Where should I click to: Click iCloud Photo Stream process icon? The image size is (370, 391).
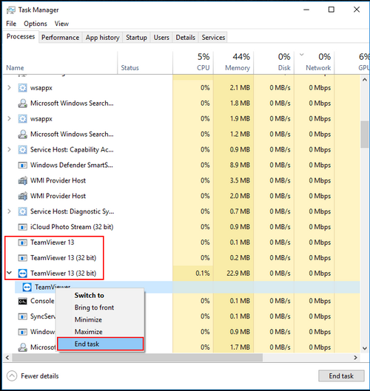tap(22, 227)
